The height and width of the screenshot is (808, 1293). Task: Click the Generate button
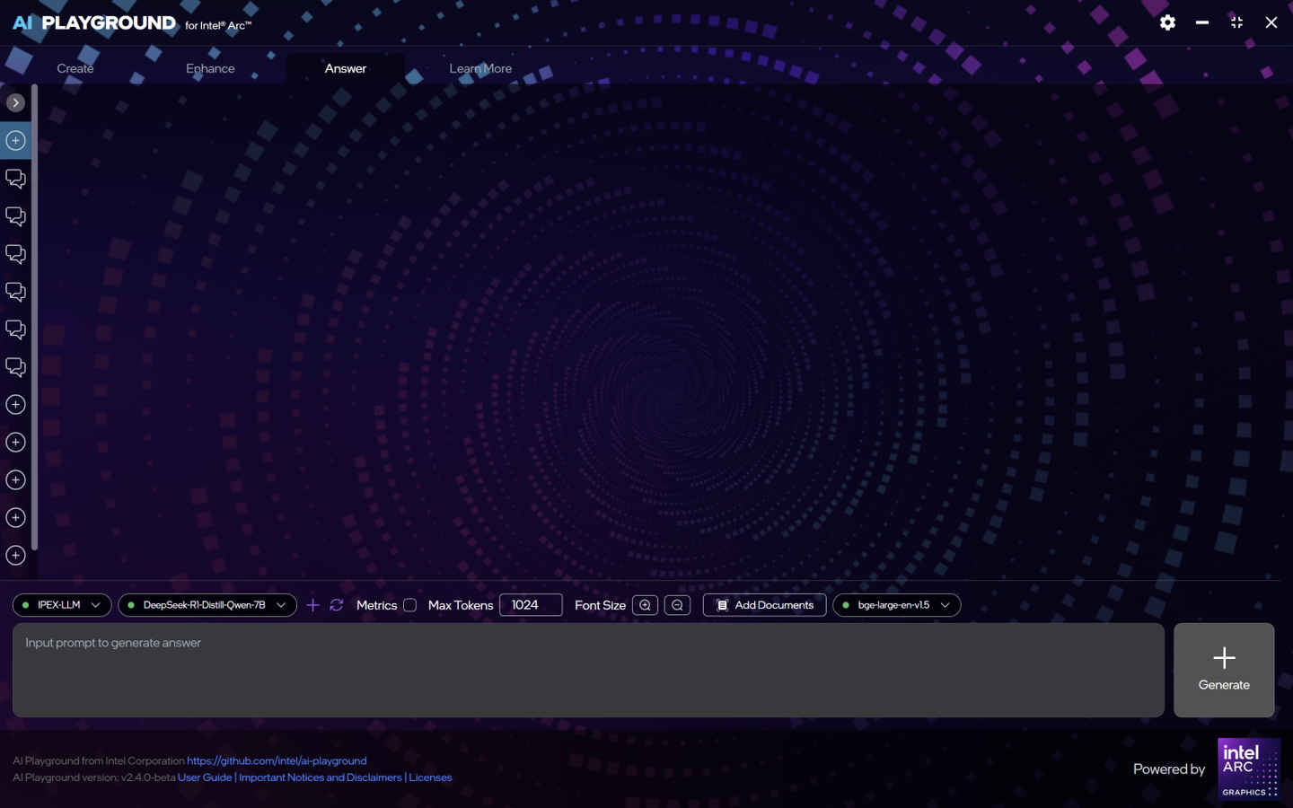coord(1223,670)
